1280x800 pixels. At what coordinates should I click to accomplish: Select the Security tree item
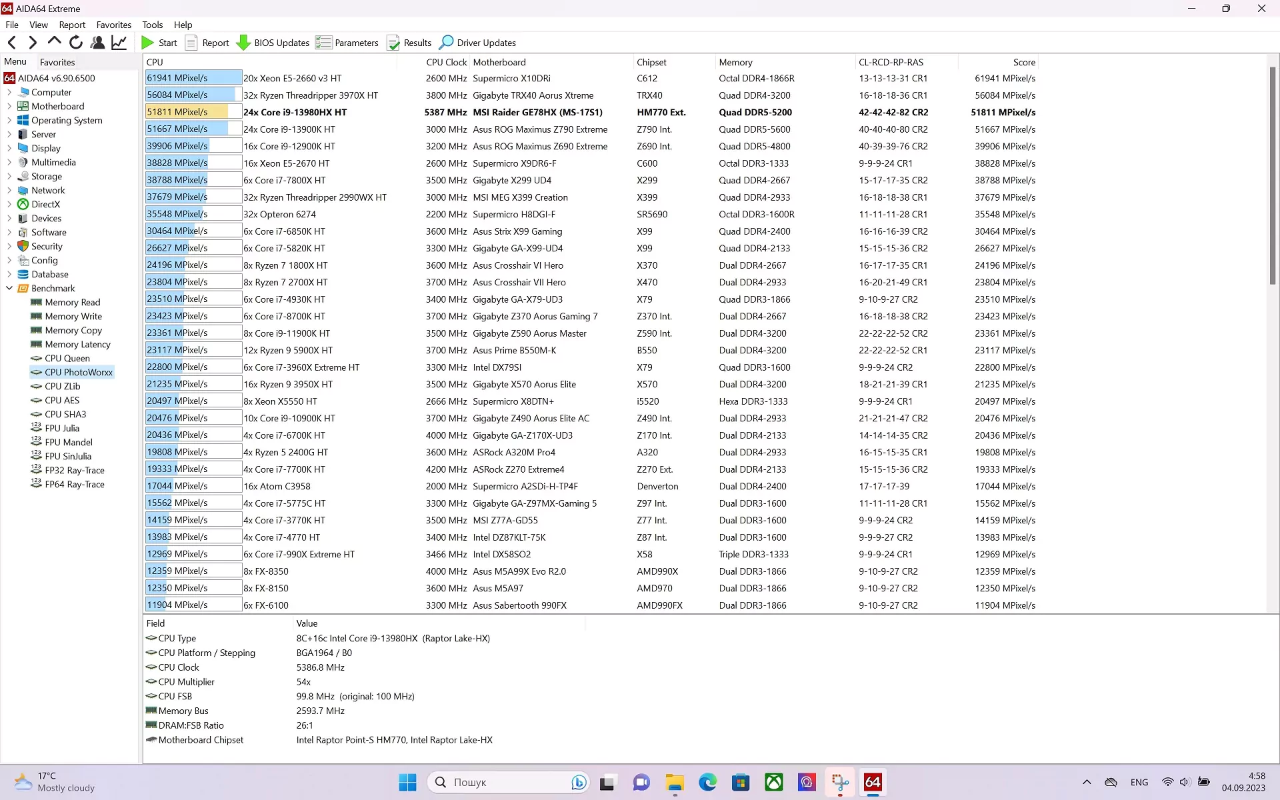47,246
